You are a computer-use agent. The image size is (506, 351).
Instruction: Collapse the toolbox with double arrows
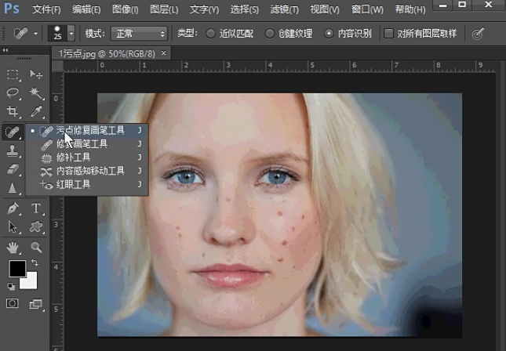click(5, 50)
